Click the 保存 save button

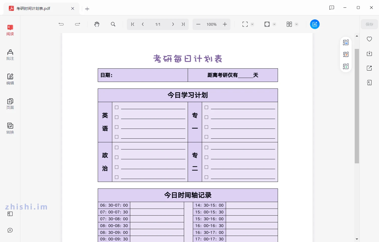pyautogui.click(x=369, y=24)
